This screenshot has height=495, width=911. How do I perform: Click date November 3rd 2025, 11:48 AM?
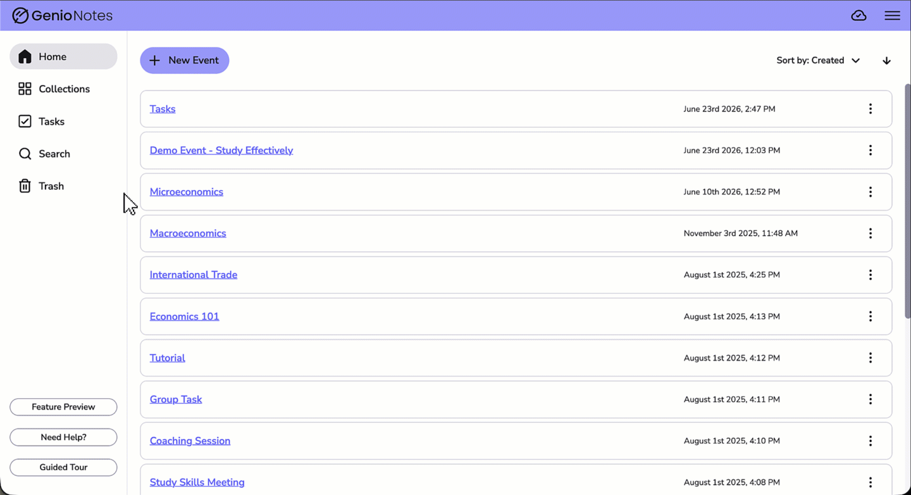741,233
